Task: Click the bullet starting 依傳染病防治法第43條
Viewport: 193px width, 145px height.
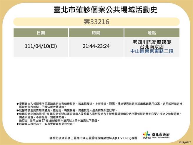Action: tap(99, 116)
